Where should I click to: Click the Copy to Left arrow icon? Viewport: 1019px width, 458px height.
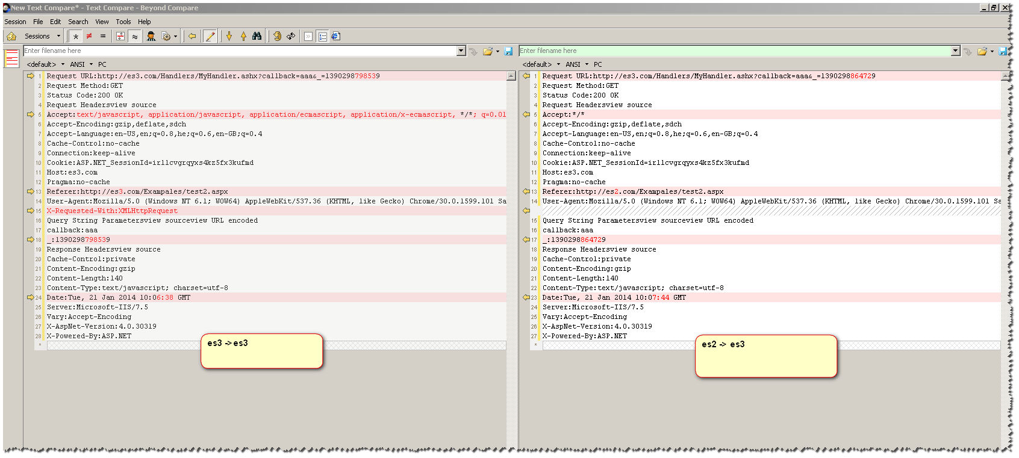192,36
